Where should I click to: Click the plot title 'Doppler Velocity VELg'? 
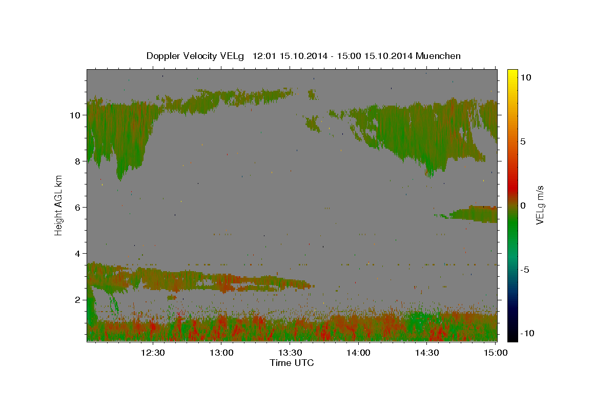click(x=196, y=56)
